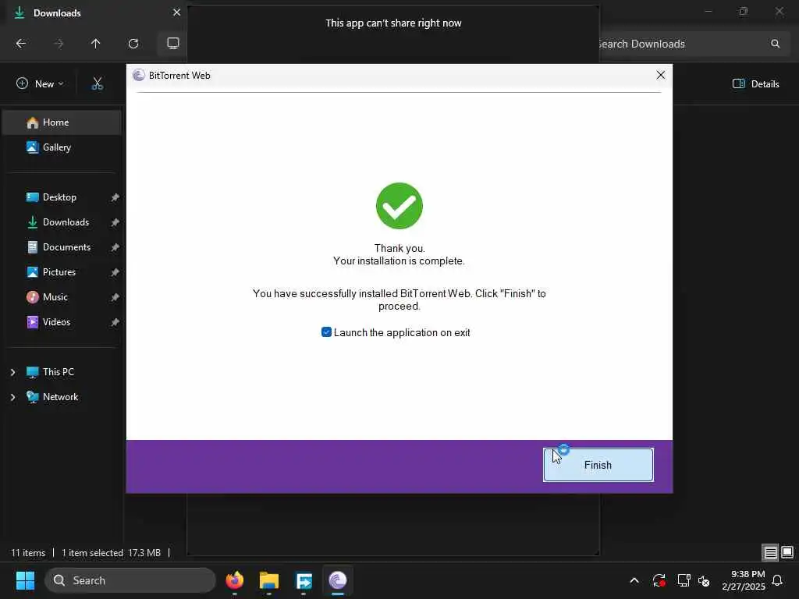
Task: Open File Explorer from the taskbar
Action: pos(269,580)
